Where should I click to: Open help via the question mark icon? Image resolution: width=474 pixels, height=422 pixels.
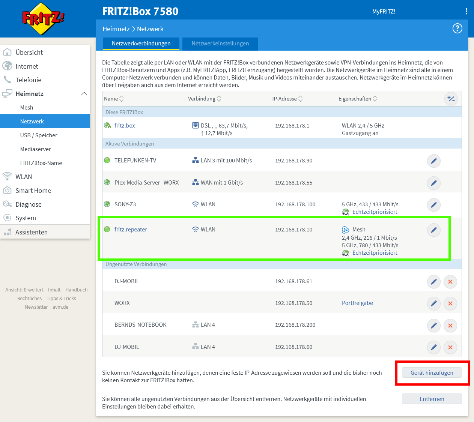(x=457, y=28)
